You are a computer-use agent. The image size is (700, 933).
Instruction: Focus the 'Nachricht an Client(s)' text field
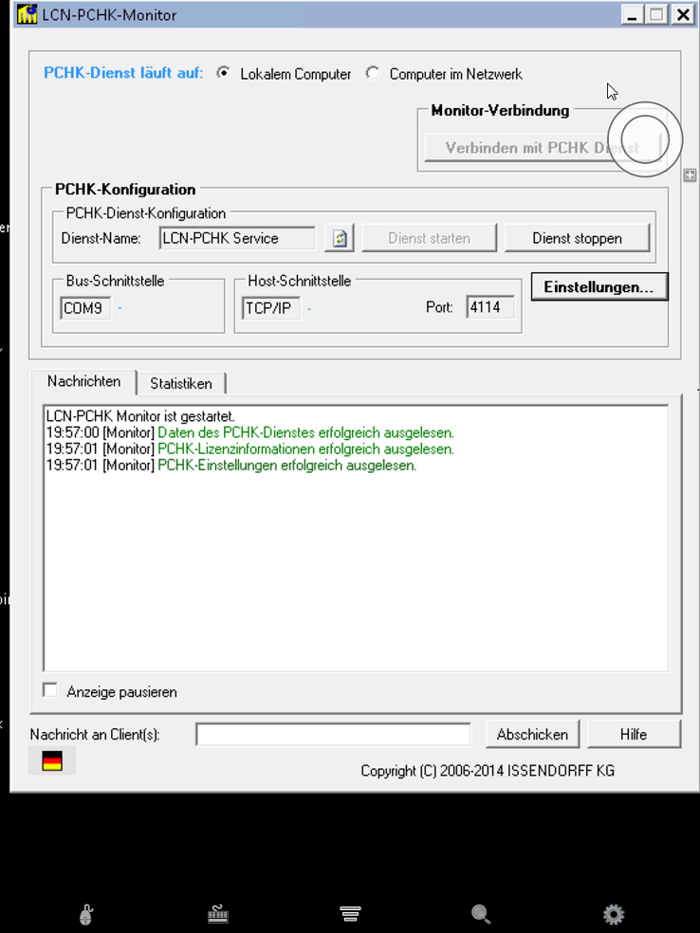[333, 734]
